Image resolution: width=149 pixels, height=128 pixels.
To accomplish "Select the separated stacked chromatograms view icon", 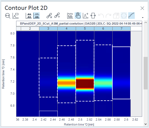I will click(29, 16).
